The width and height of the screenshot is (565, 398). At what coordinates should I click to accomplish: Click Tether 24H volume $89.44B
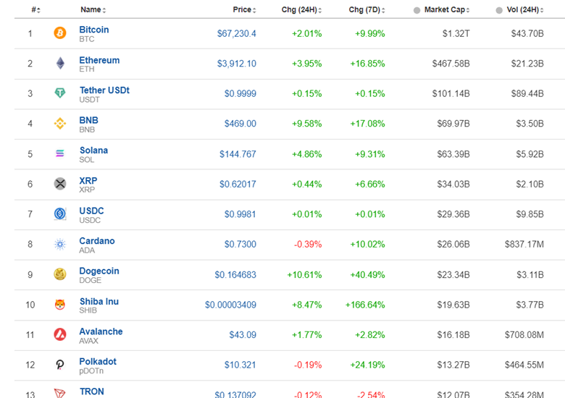(527, 93)
